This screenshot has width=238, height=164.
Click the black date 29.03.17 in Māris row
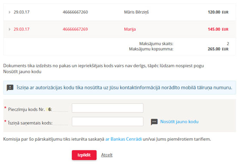coord(21,12)
